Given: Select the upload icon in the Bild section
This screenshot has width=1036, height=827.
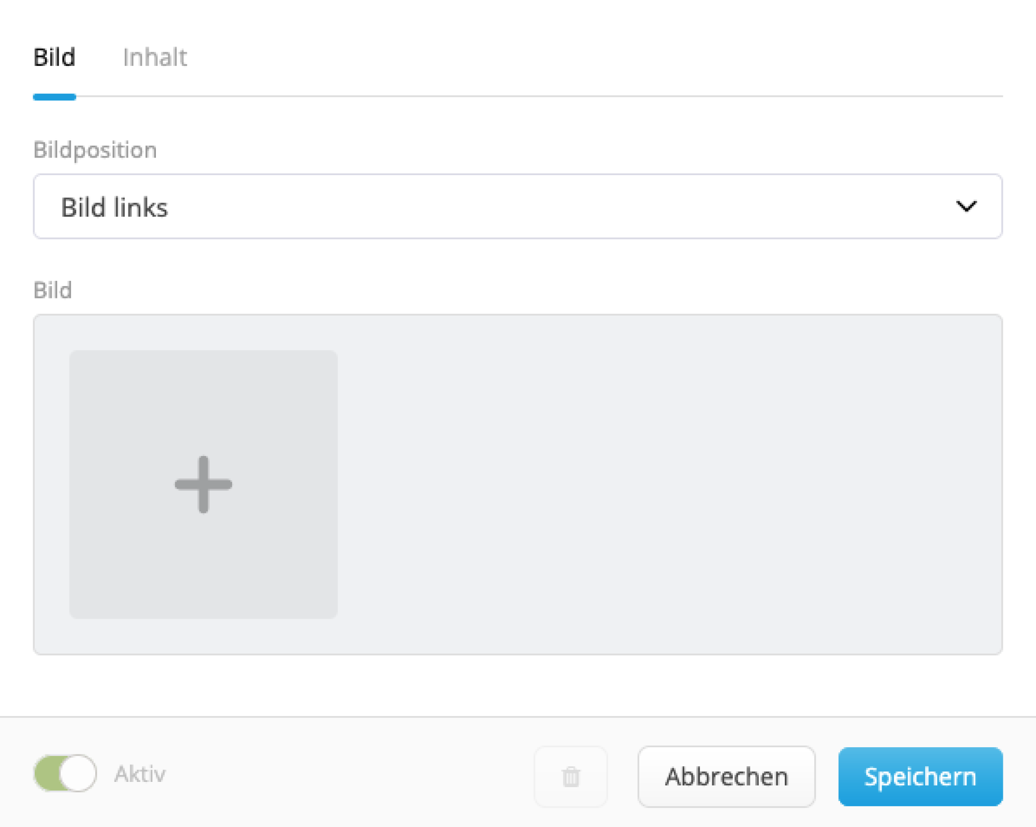Looking at the screenshot, I should [x=203, y=484].
